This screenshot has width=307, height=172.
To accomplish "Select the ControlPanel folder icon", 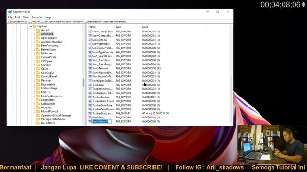I will (38, 76).
